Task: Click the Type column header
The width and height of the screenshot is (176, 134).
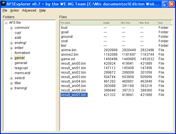Action: 163,23
